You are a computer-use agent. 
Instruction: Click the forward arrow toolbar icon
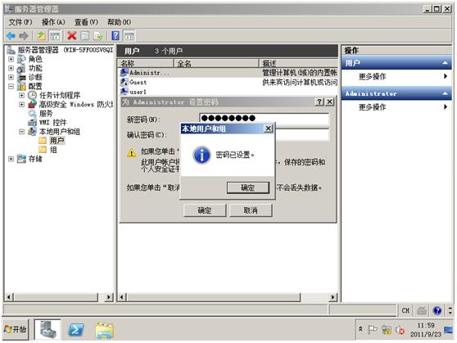click(x=23, y=36)
